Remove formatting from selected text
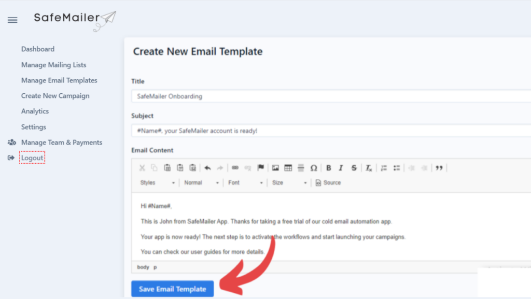 pos(369,168)
